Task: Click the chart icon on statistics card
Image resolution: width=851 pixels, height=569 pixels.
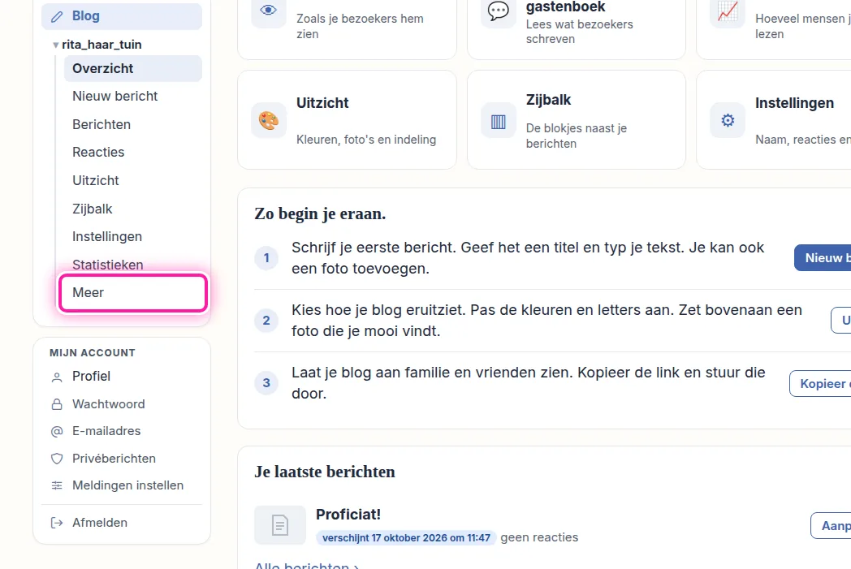Action: click(728, 10)
